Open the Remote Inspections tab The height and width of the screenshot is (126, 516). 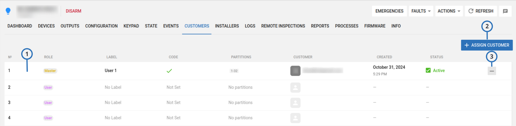pos(283,26)
